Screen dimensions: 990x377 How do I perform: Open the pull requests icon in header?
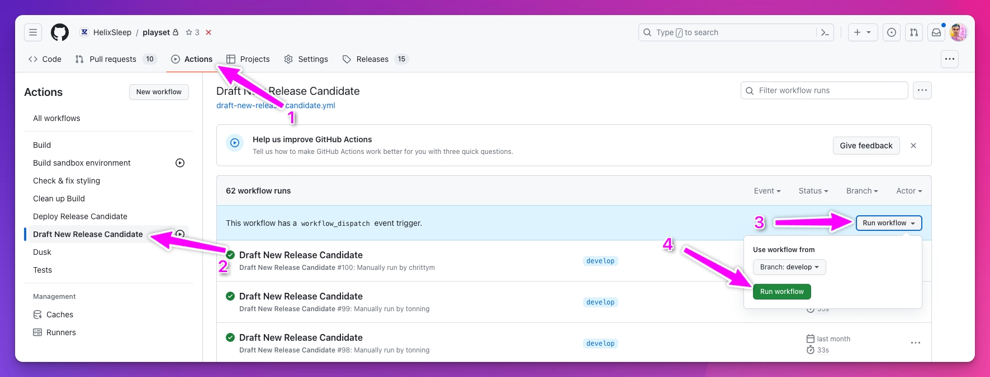(x=914, y=32)
